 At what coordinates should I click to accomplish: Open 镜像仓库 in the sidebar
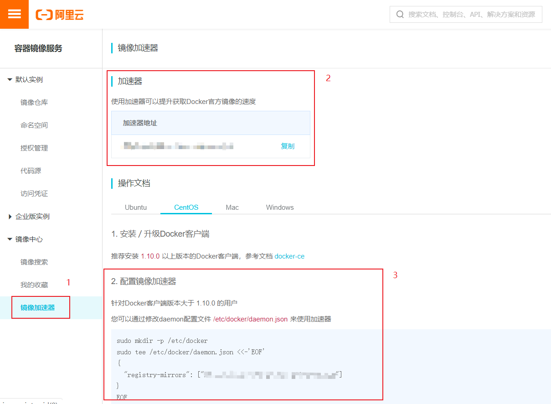(x=34, y=103)
